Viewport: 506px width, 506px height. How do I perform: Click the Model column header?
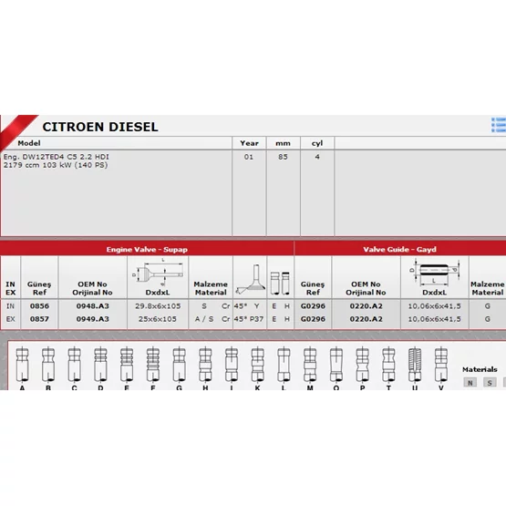pyautogui.click(x=29, y=143)
